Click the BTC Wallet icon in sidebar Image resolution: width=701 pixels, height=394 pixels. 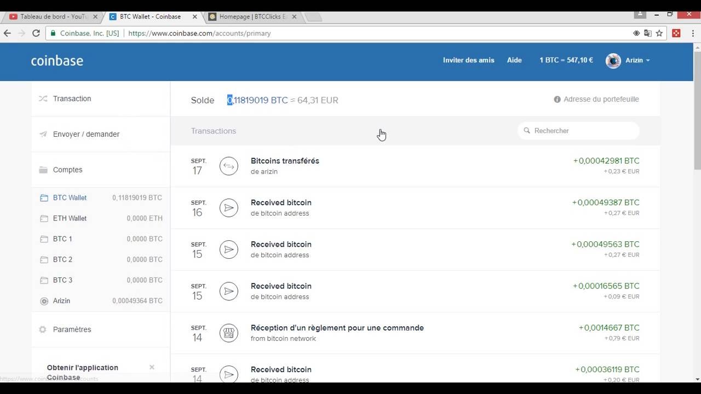[44, 198]
